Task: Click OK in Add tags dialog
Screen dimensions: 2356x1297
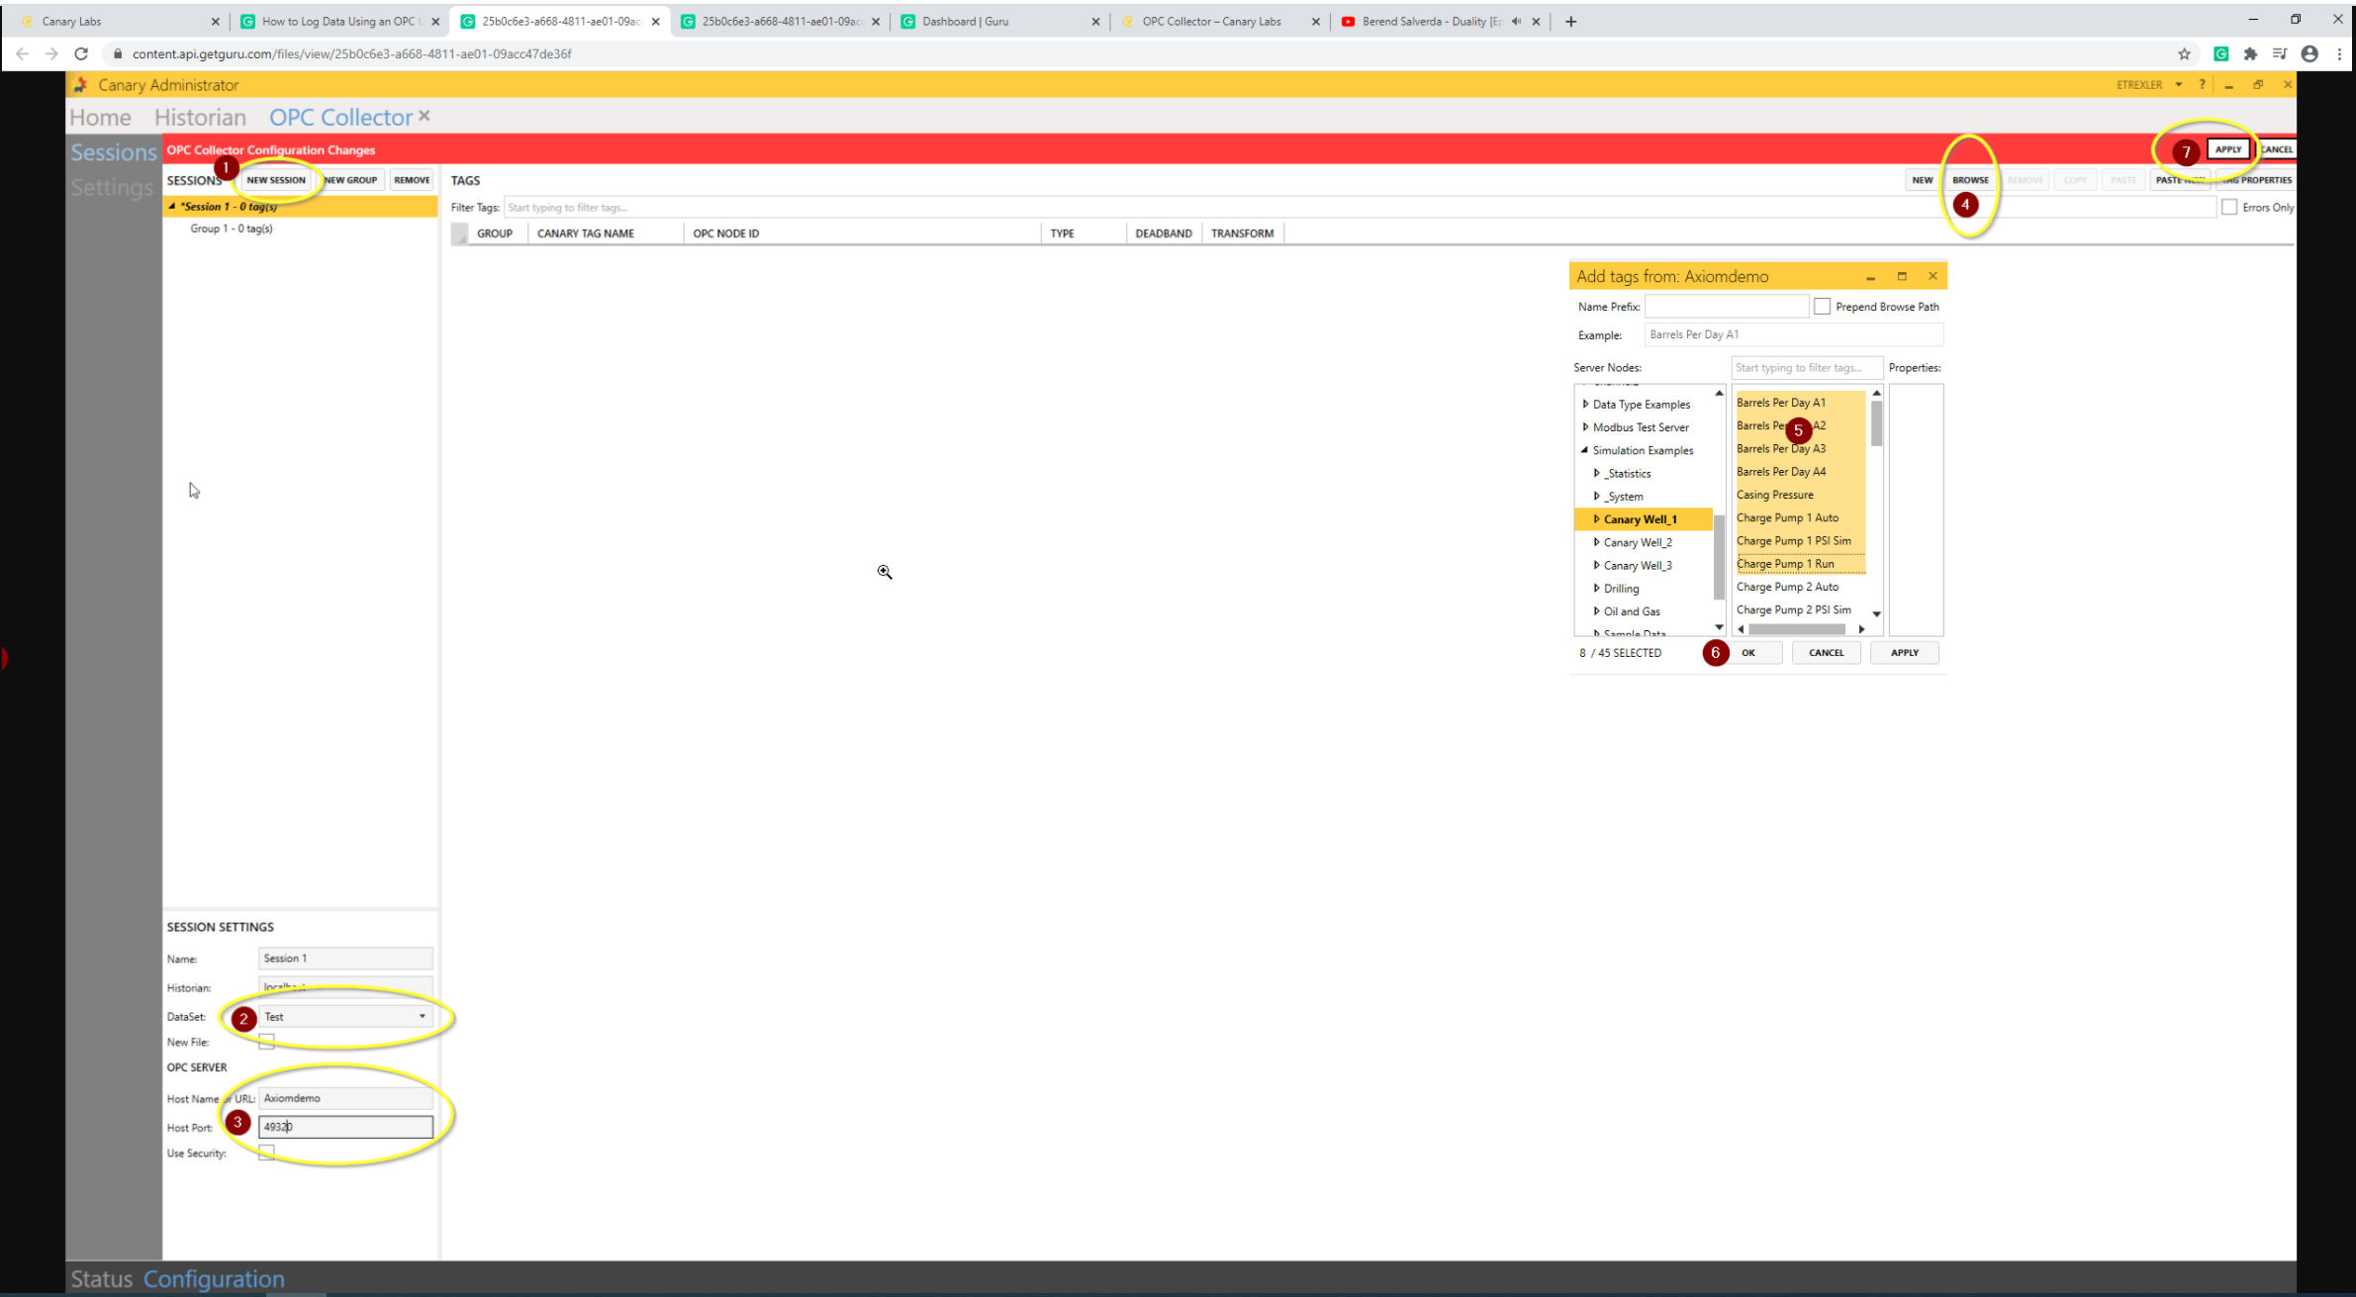Action: pyautogui.click(x=1748, y=652)
